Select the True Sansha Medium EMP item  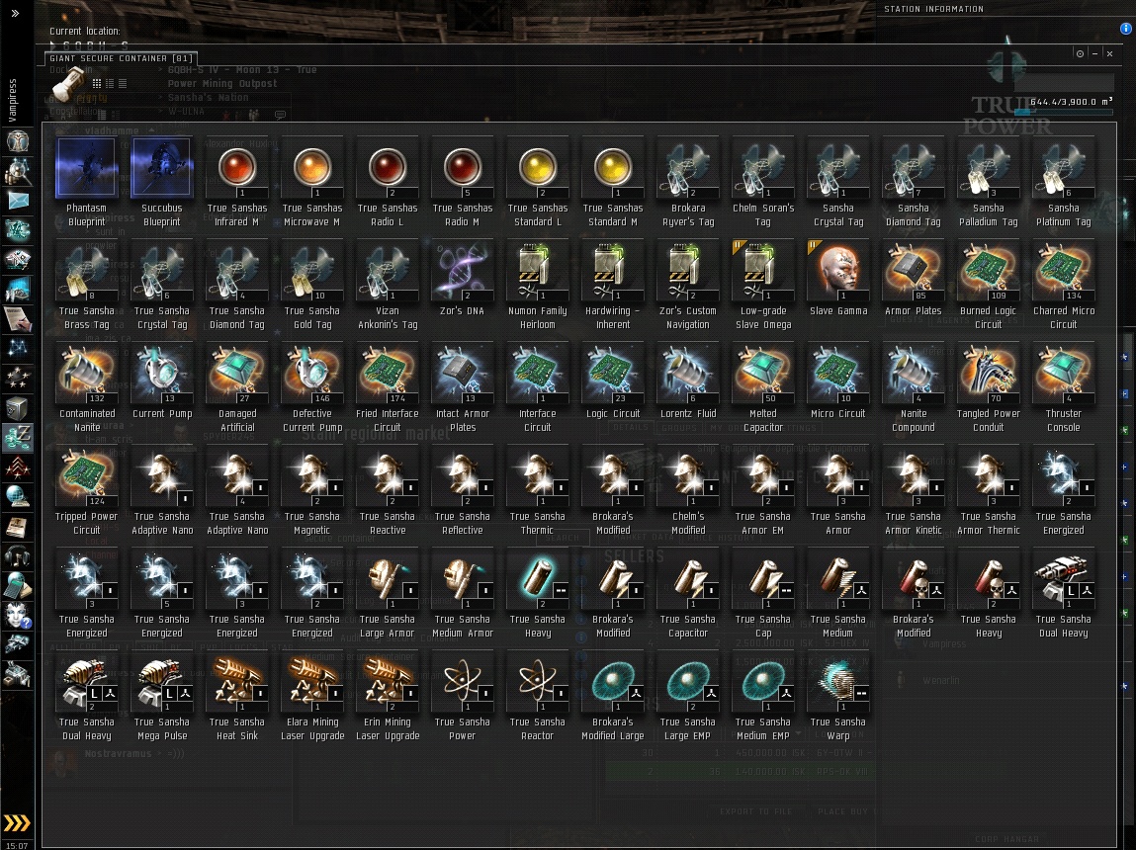(x=763, y=697)
